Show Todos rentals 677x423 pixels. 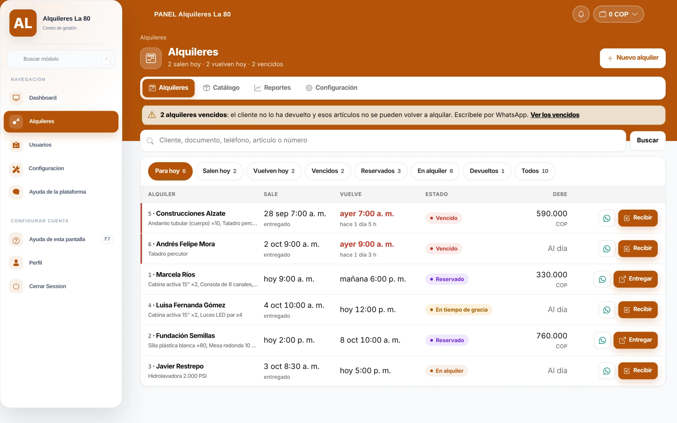tap(535, 171)
